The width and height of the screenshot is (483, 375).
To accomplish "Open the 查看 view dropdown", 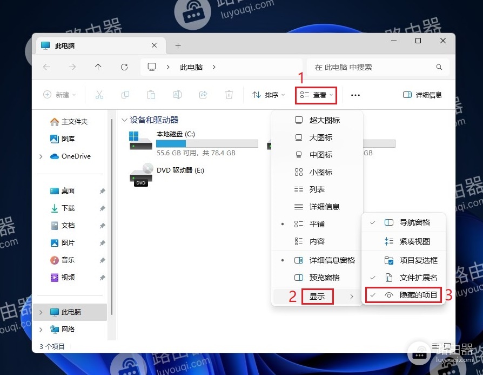I will 317,95.
